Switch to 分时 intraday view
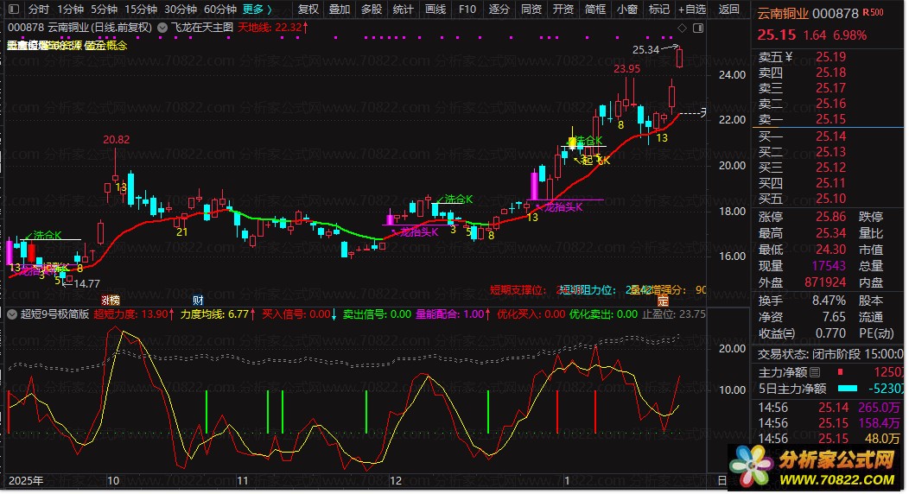The width and height of the screenshot is (909, 494). (38, 9)
